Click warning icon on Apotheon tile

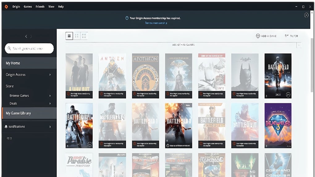tap(135, 94)
